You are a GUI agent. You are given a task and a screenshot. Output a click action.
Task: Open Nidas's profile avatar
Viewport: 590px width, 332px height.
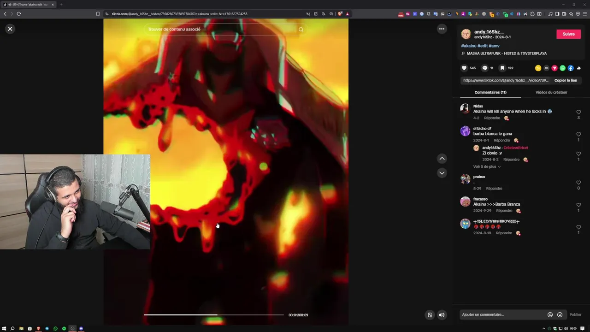tap(465, 109)
